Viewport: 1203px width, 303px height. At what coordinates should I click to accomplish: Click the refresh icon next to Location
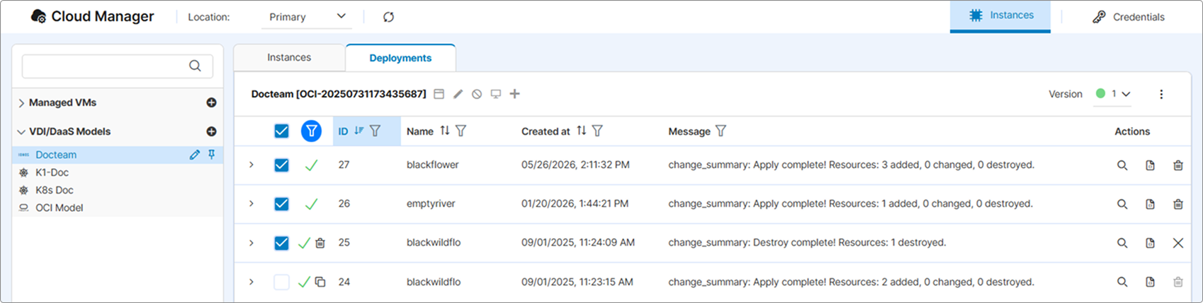click(388, 17)
